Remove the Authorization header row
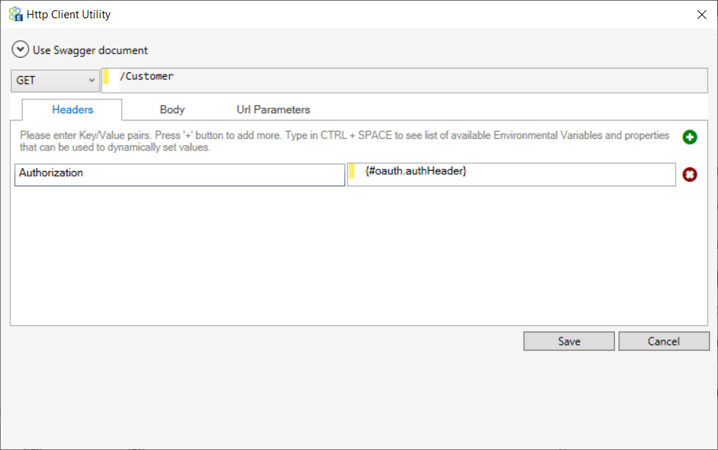The width and height of the screenshot is (718, 450). pyautogui.click(x=689, y=175)
